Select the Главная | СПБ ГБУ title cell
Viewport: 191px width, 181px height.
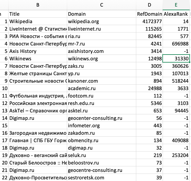[38, 141]
